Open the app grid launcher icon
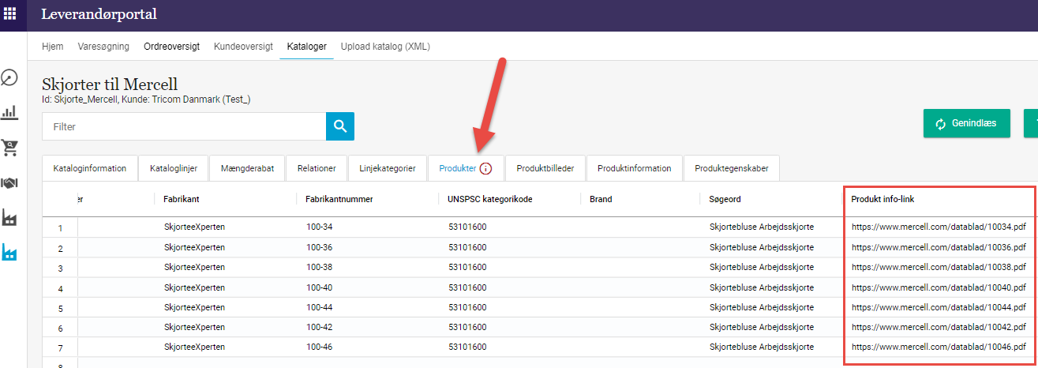Screen dimensions: 1038x368 coord(10,13)
